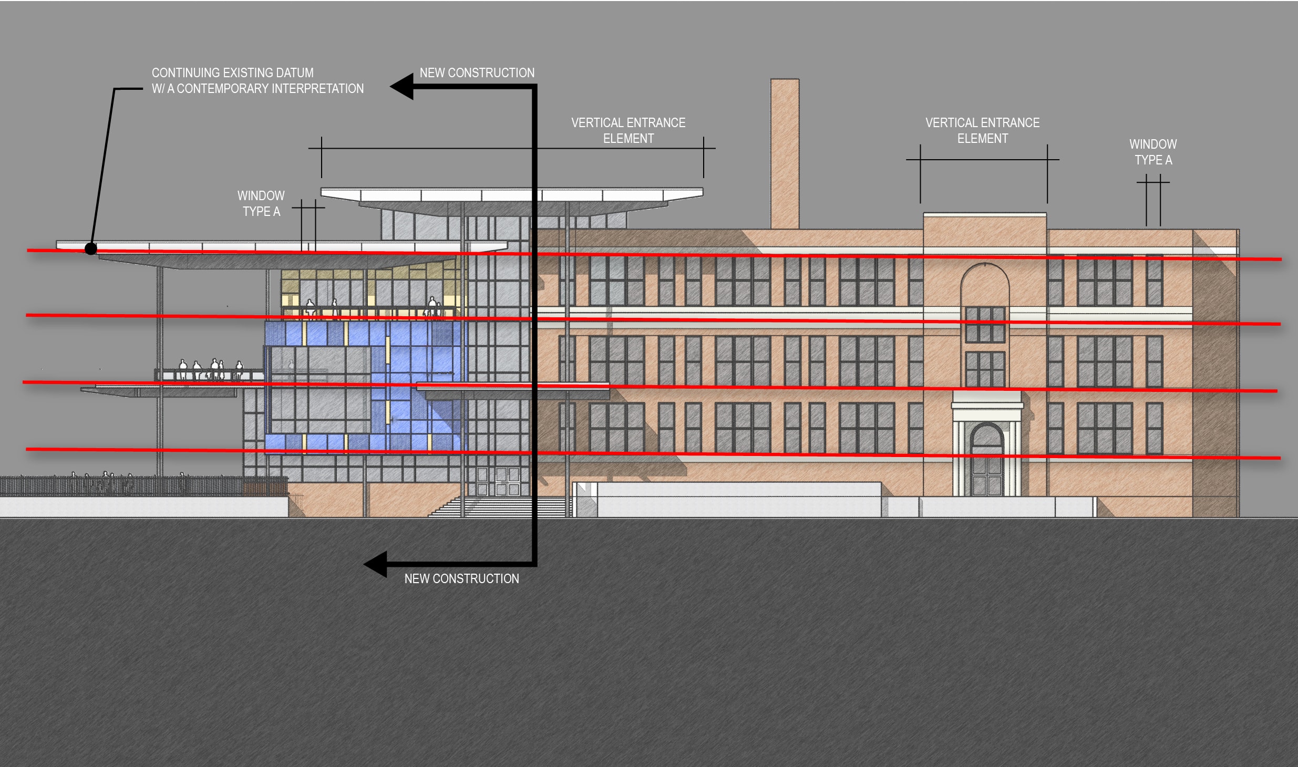Click "VERTICAL ENTRANCE ELEMENT" label above glass addition
Viewport: 1298px width, 767px height.
click(x=628, y=130)
